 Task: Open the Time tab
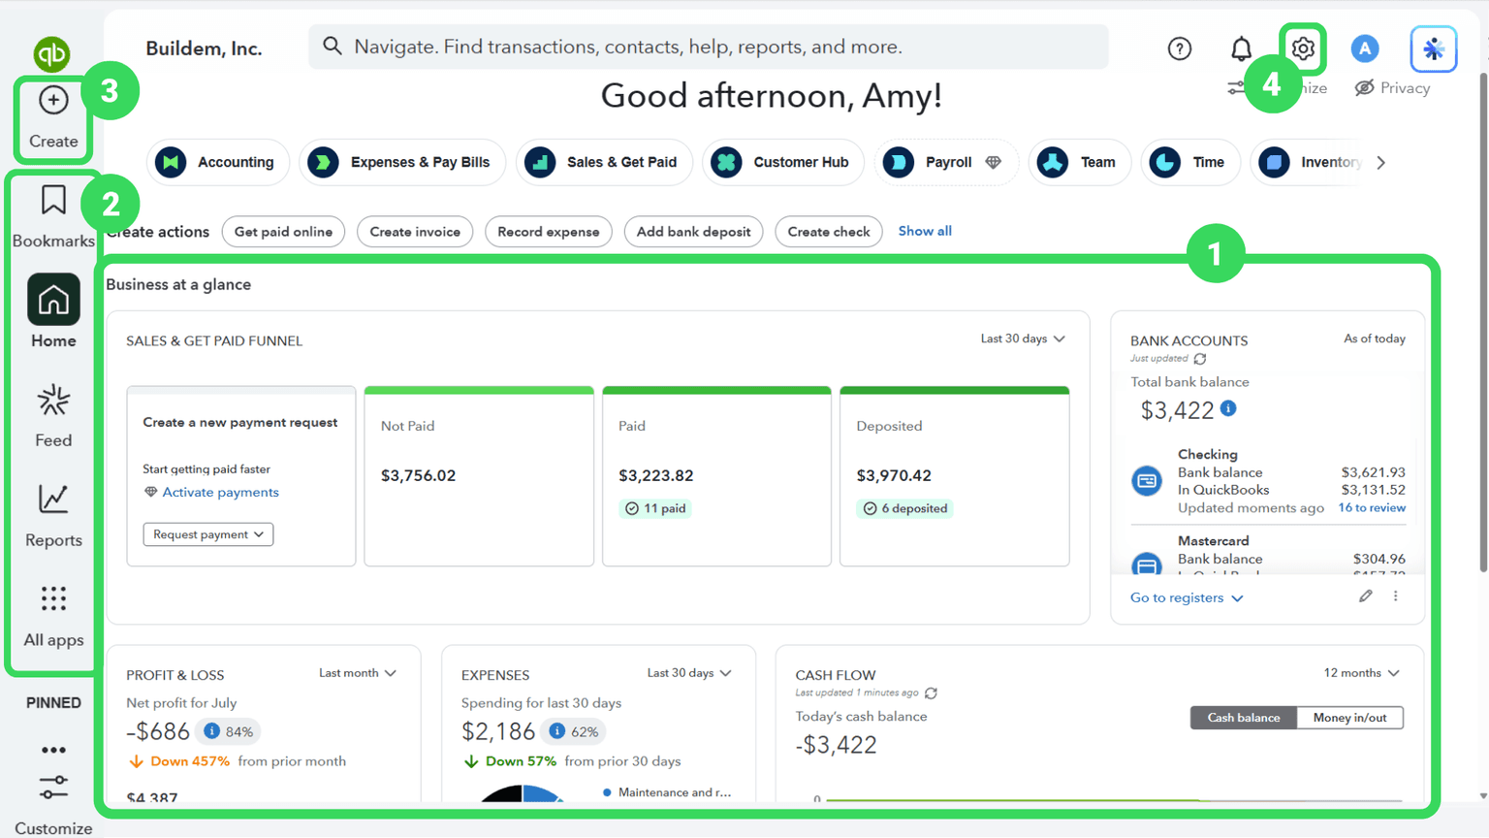(1189, 162)
